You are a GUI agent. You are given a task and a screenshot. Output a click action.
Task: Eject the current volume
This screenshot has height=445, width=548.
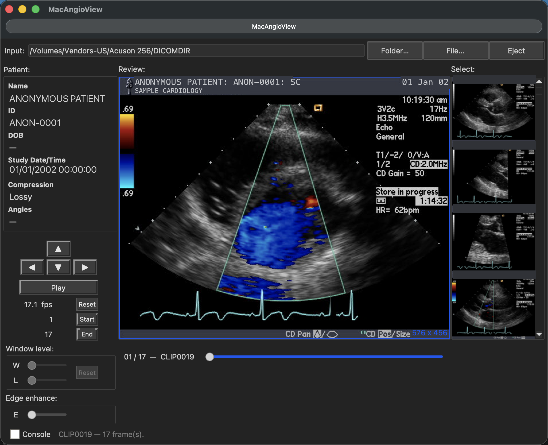[516, 51]
